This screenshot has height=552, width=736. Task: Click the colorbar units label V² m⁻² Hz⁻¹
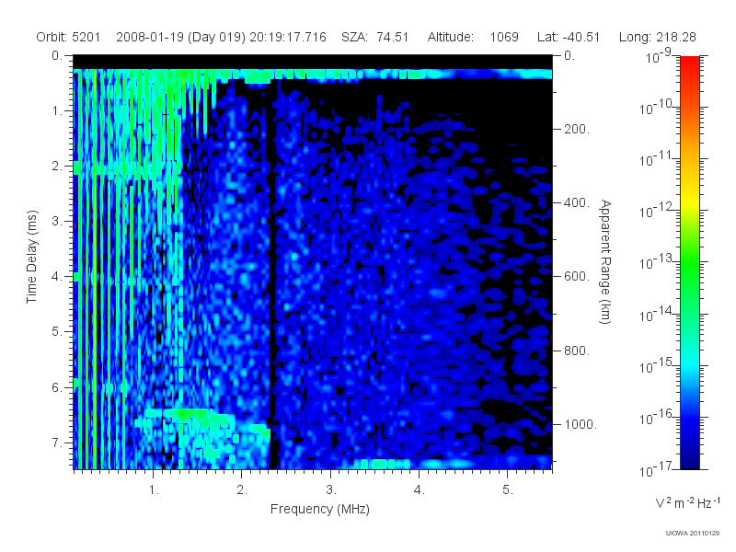(687, 502)
